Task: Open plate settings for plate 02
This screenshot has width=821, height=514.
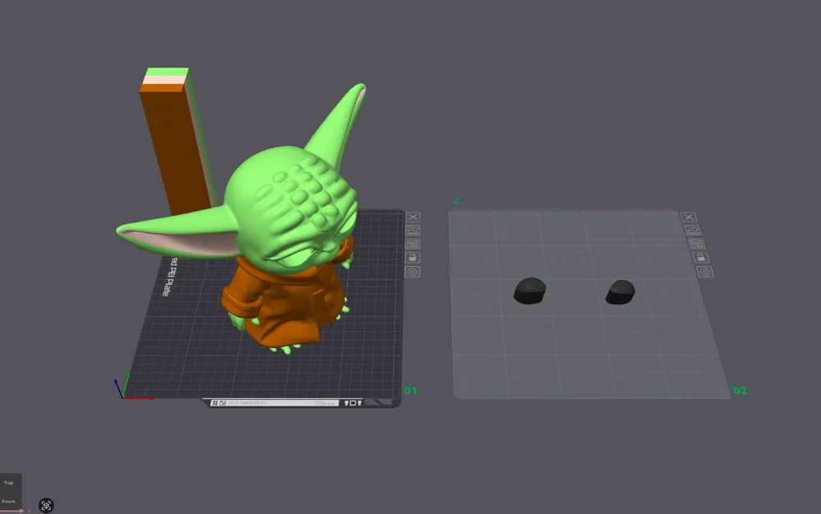Action: pyautogui.click(x=704, y=272)
